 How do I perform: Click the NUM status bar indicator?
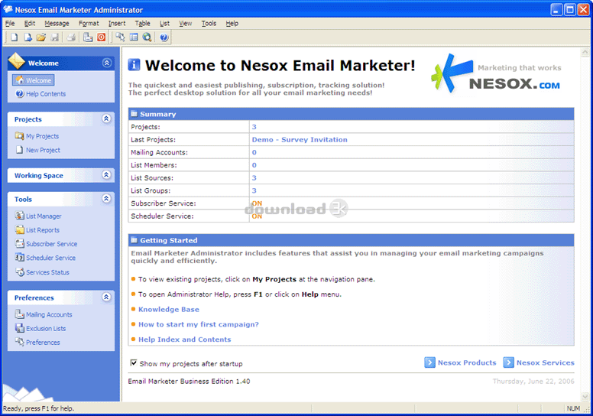(x=573, y=408)
